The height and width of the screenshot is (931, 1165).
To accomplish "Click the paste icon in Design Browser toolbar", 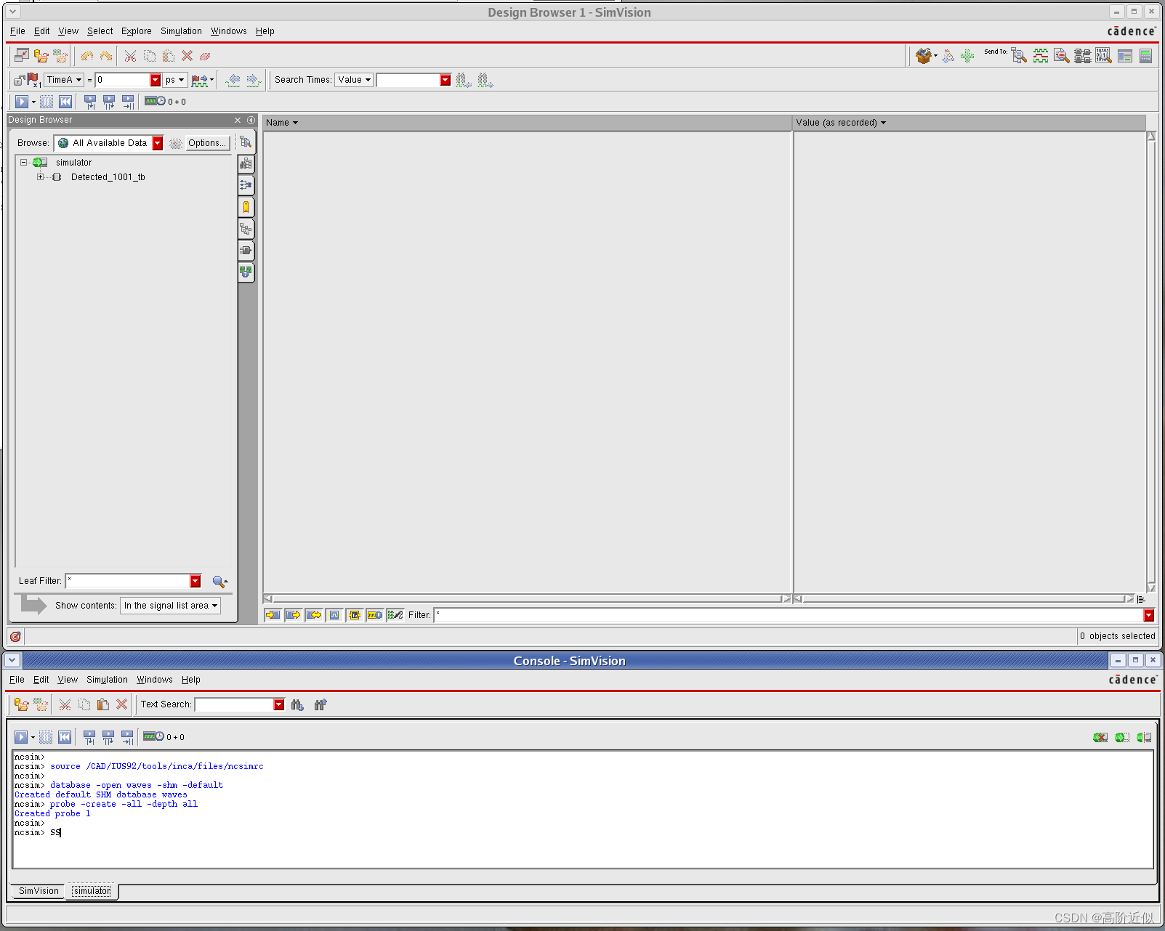I will pos(169,56).
